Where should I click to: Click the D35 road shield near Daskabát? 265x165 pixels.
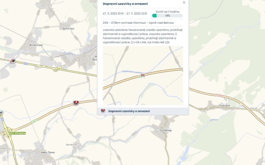[x=219, y=95]
